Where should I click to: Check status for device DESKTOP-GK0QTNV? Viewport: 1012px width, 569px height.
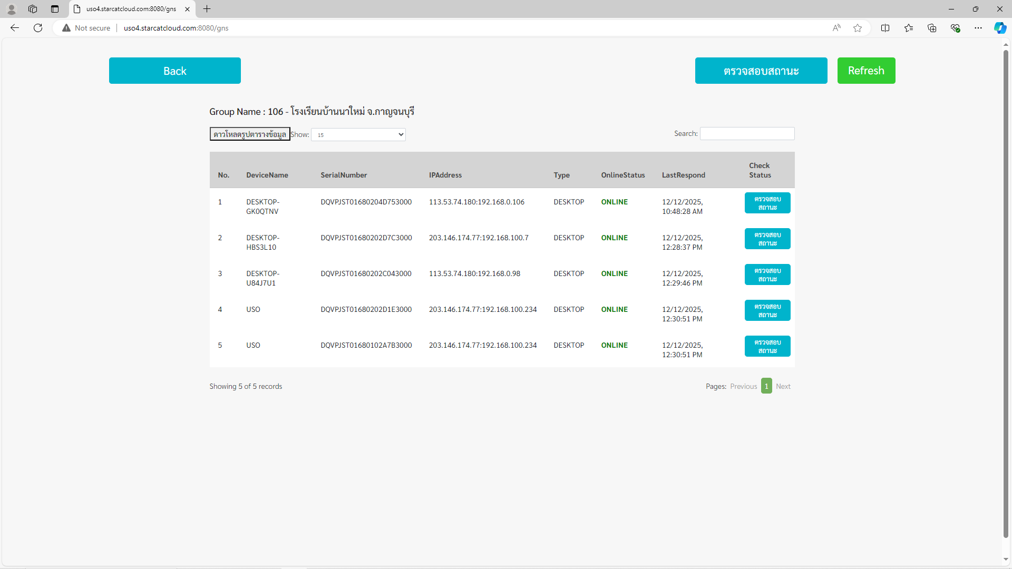click(767, 203)
